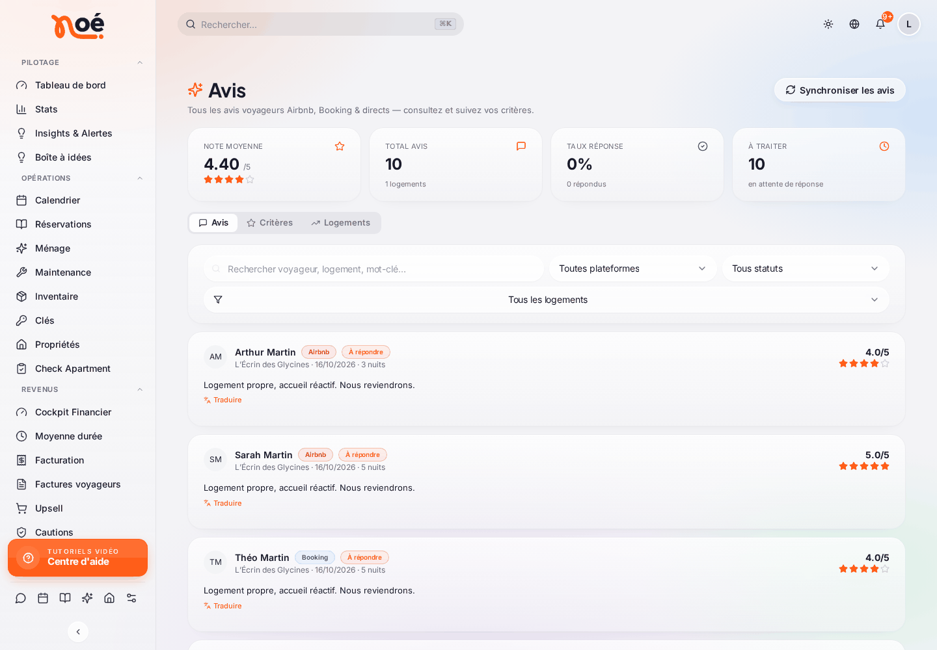This screenshot has width=937, height=650.
Task: Click the sliders settings icon in the sidebar footer
Action: coord(131,598)
